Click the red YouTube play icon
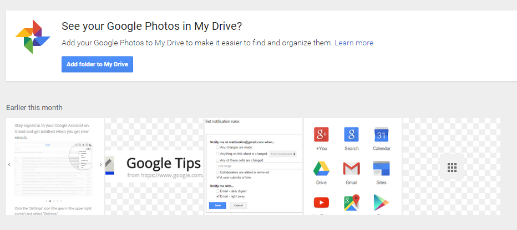Viewport: 517px width, 230px height. (321, 203)
